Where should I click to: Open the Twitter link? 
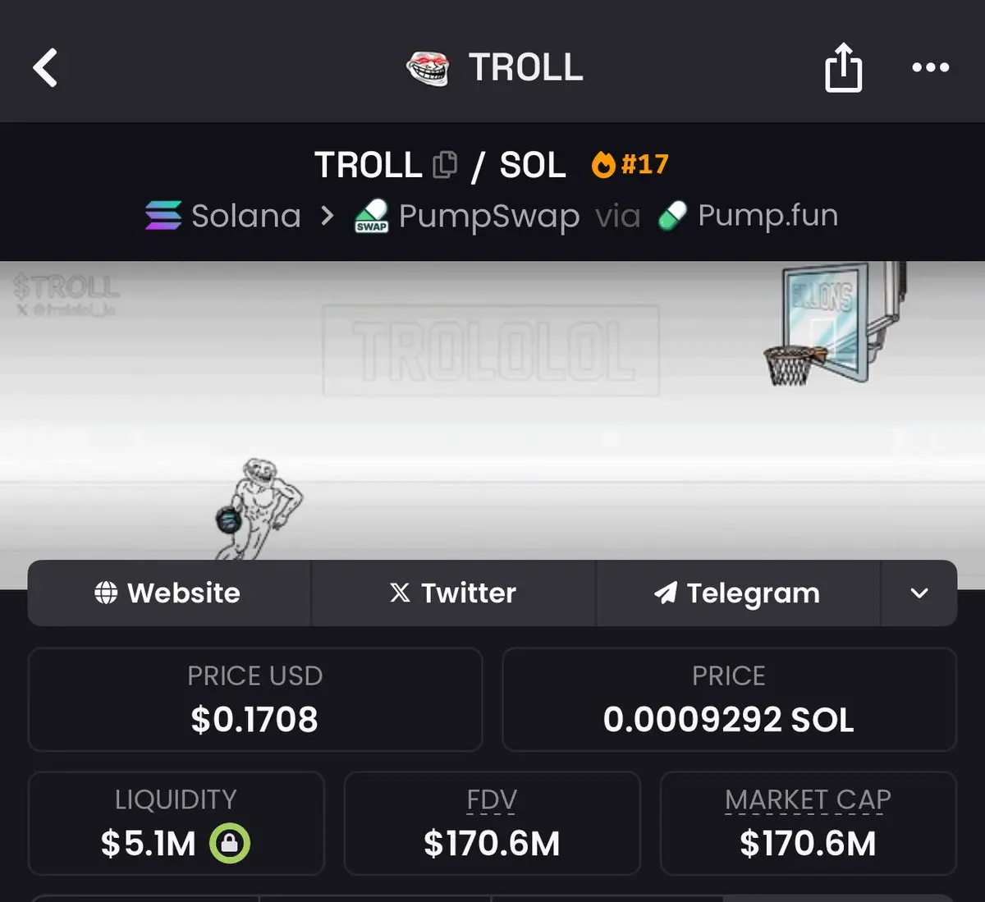click(453, 593)
